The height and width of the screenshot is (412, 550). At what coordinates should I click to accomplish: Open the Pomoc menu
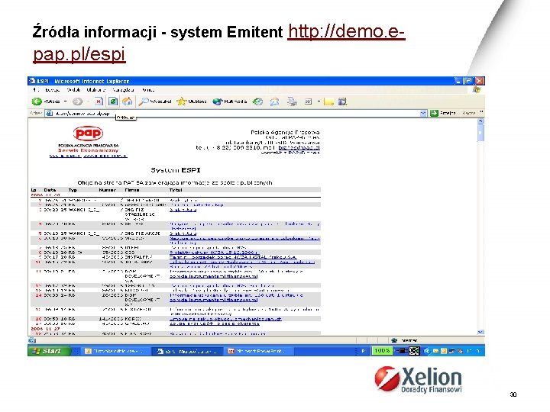[148, 90]
